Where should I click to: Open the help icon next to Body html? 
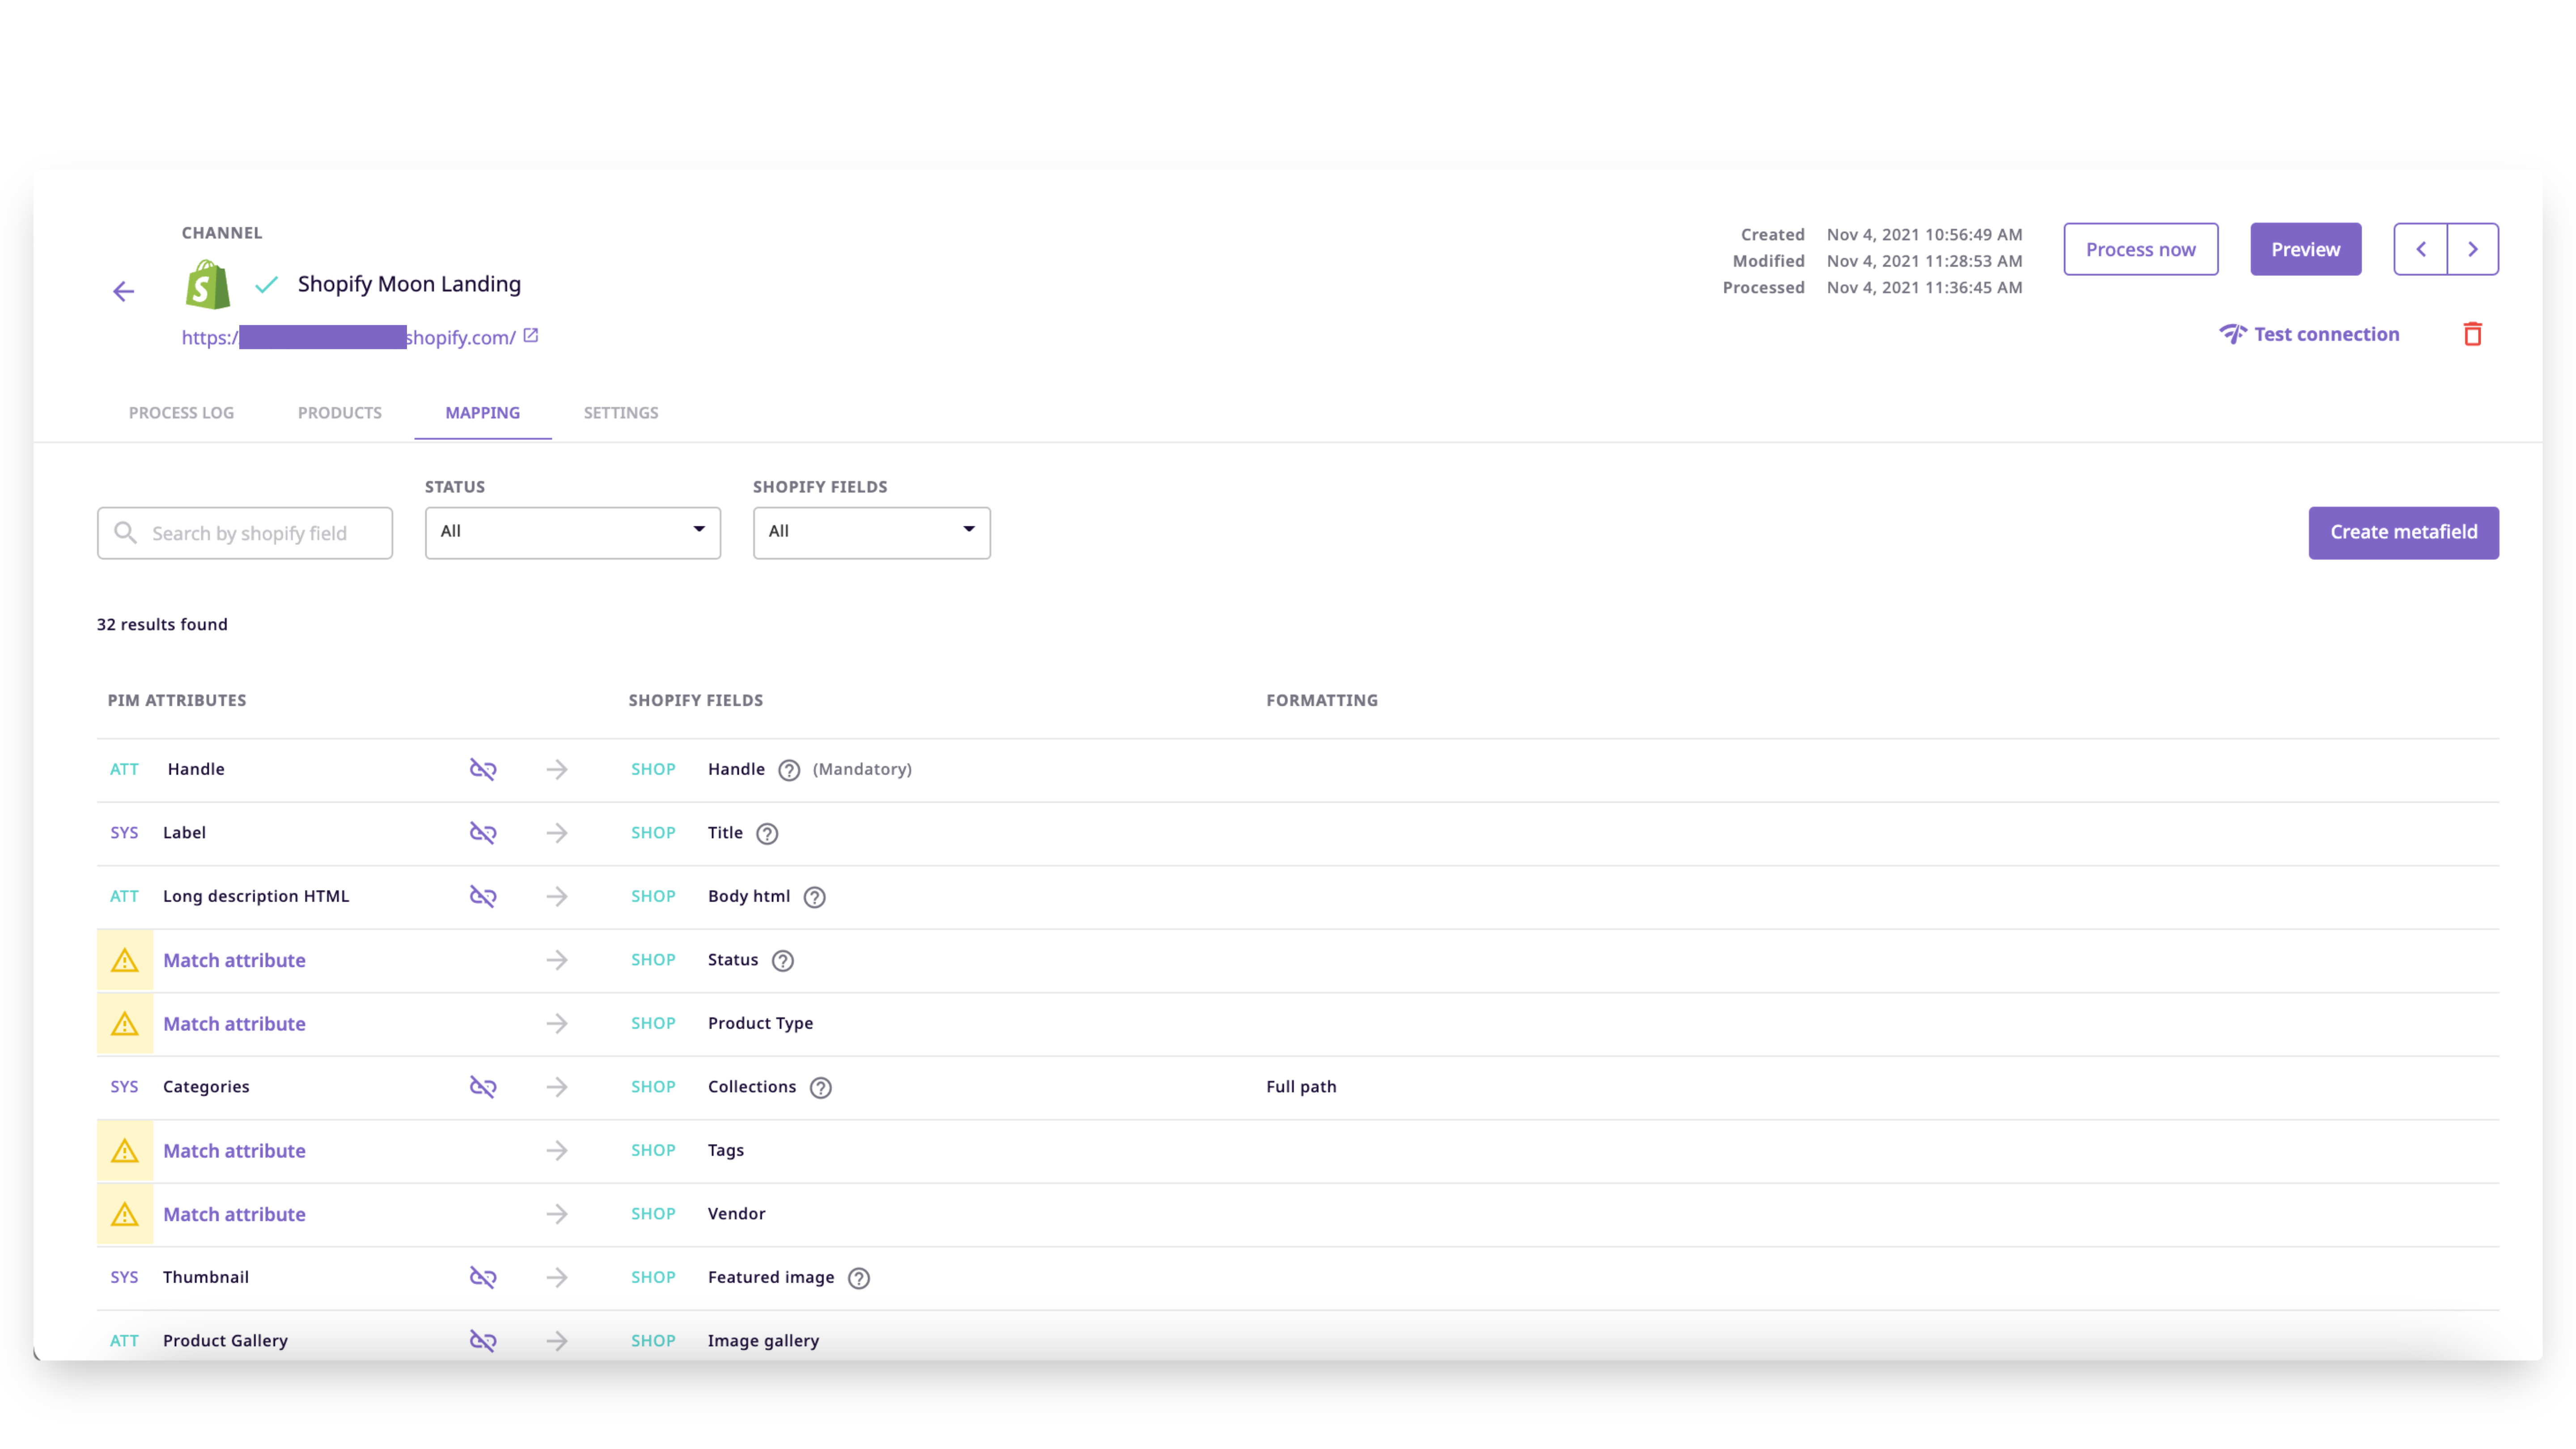click(815, 897)
